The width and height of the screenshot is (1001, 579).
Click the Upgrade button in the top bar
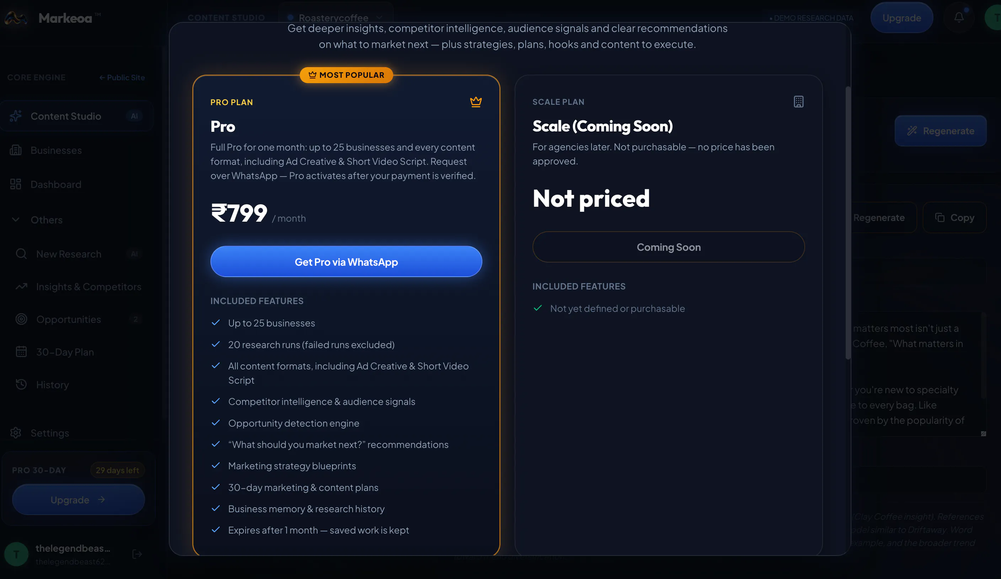point(902,18)
